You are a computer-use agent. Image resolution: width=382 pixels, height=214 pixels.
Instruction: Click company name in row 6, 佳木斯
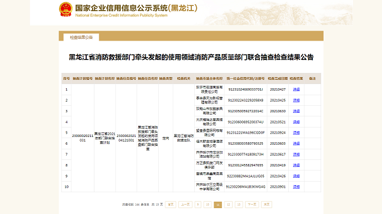pos(209,143)
